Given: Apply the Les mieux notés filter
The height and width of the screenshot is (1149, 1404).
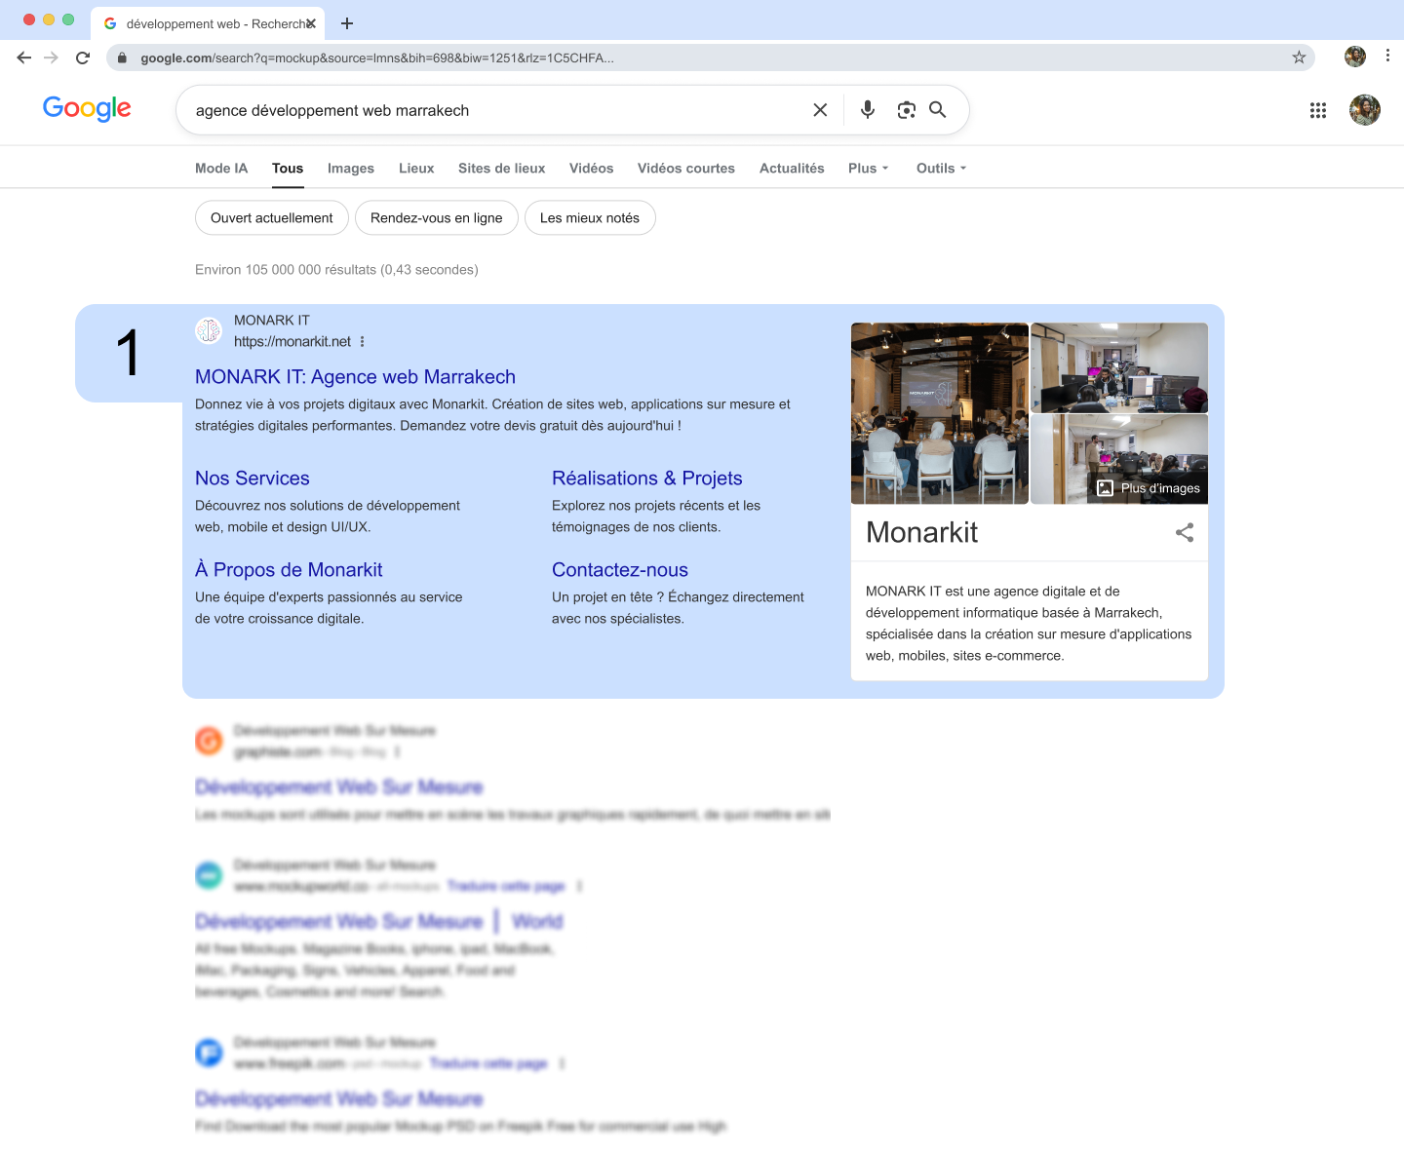Looking at the screenshot, I should (590, 218).
